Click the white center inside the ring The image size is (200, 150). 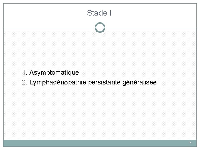pos(100,27)
